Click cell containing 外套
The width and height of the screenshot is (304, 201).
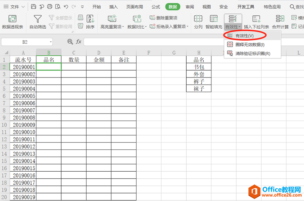(199, 74)
